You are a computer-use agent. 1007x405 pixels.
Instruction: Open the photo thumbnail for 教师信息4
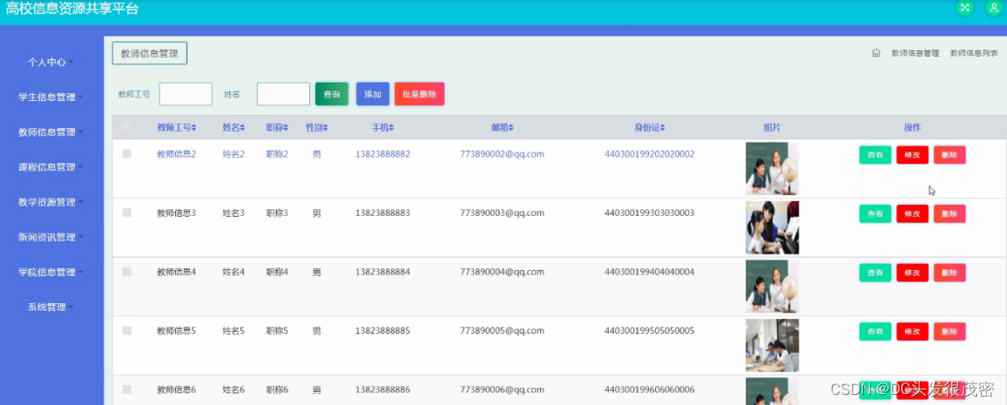772,286
